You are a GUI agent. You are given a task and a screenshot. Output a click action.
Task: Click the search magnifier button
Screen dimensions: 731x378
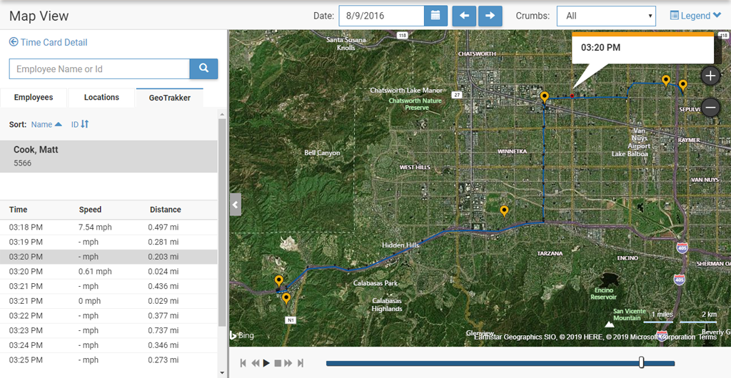point(203,69)
